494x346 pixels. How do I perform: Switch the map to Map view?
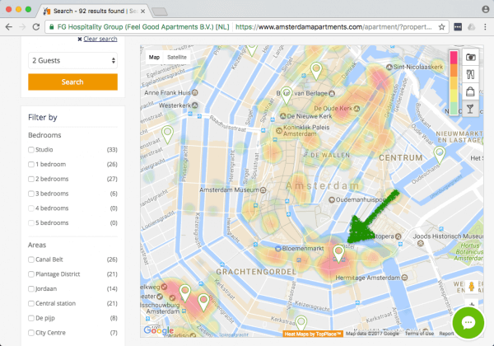pos(154,58)
